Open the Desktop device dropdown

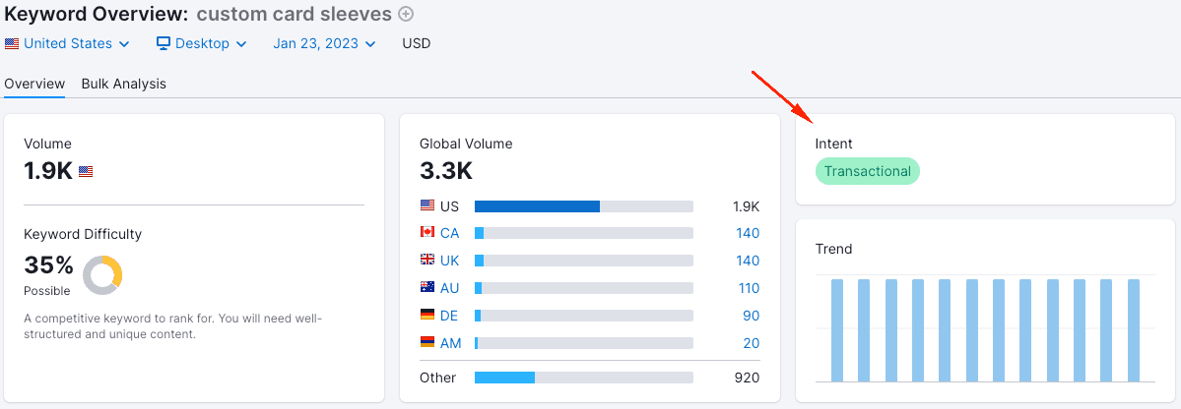coord(202,43)
